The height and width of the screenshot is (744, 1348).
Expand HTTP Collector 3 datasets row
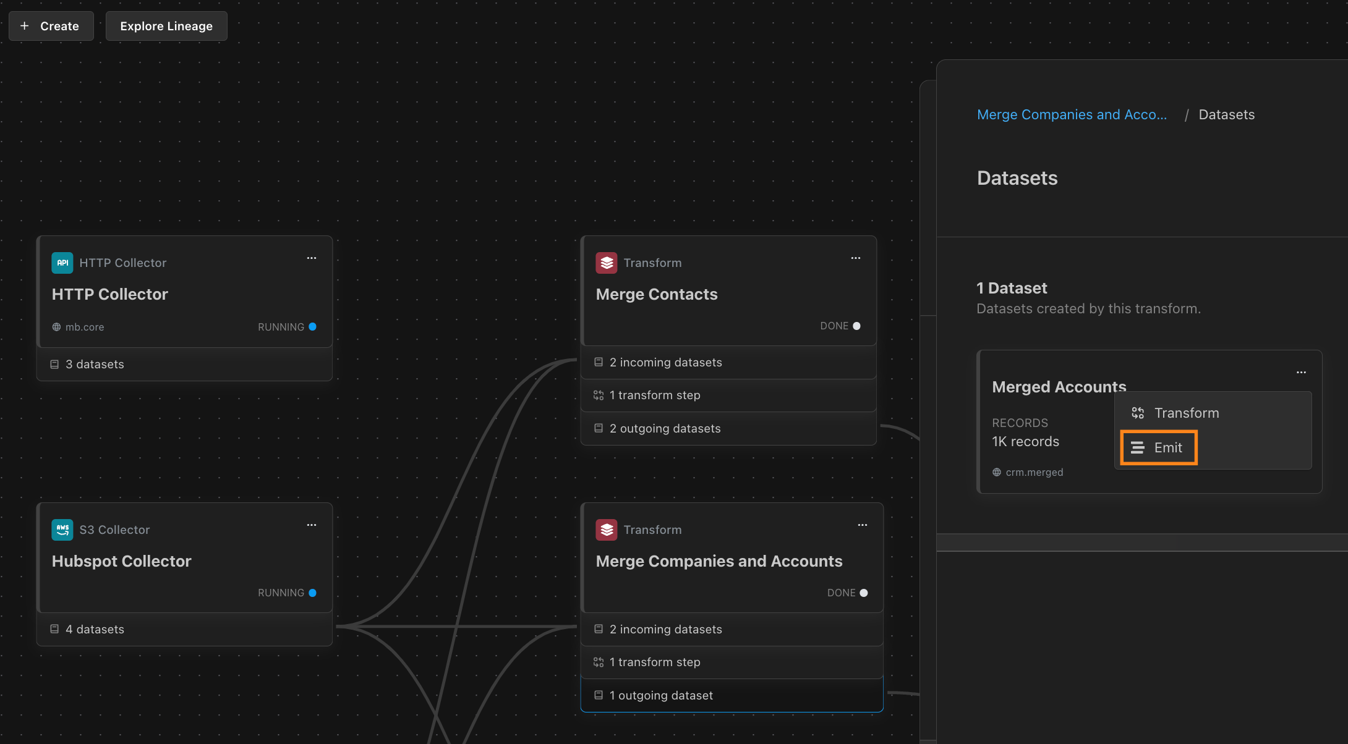tap(184, 365)
